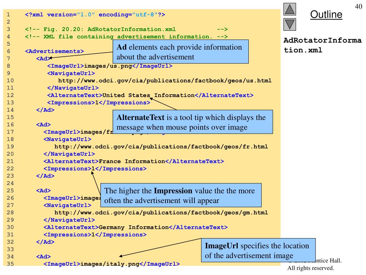Click the closing NavigateUrl tag on line 11
This screenshot has width=366, height=275.
coord(73,88)
